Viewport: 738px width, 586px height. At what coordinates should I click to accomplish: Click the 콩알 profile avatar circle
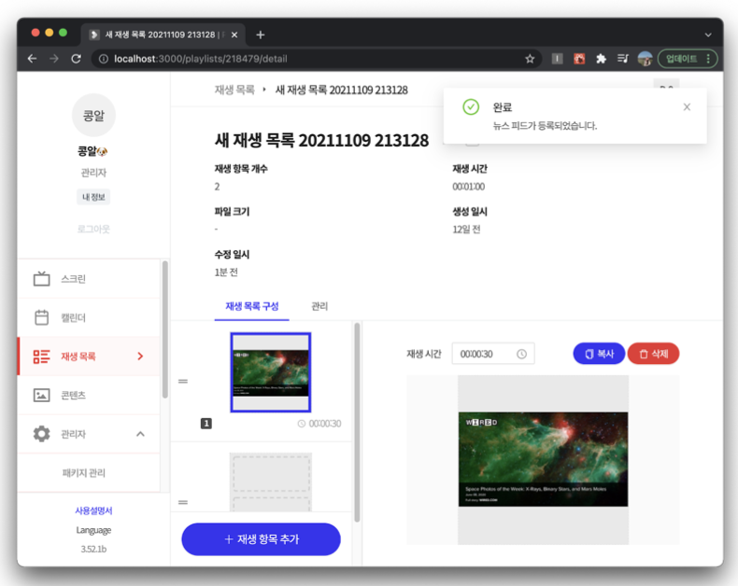point(93,115)
